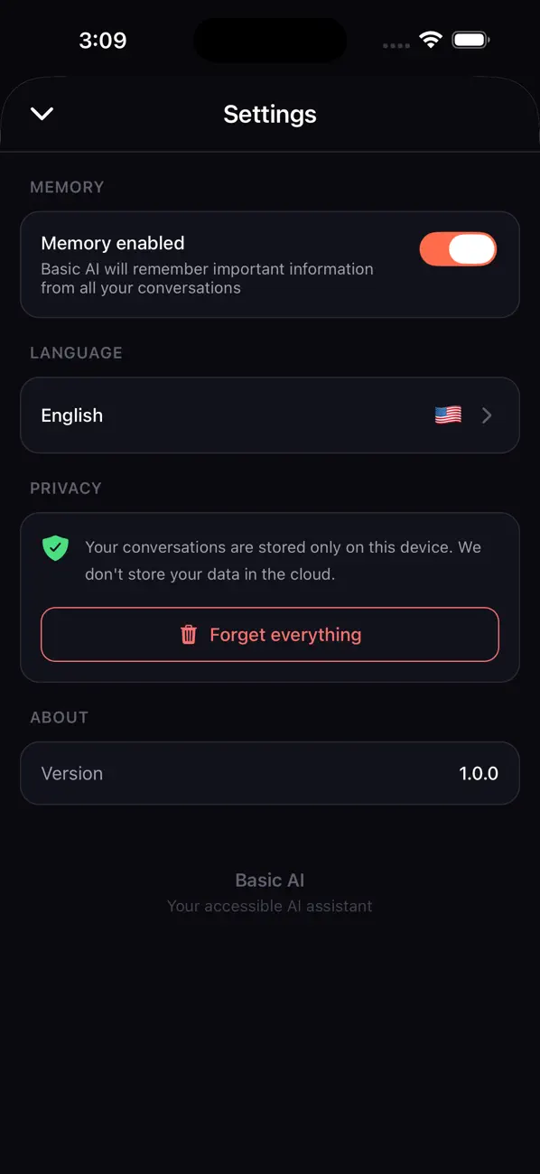Select the American flag icon beside English

coord(448,415)
